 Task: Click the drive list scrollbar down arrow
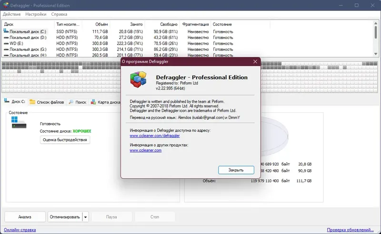[376, 54]
